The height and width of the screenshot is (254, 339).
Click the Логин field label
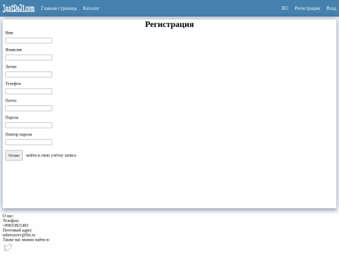pyautogui.click(x=11, y=66)
